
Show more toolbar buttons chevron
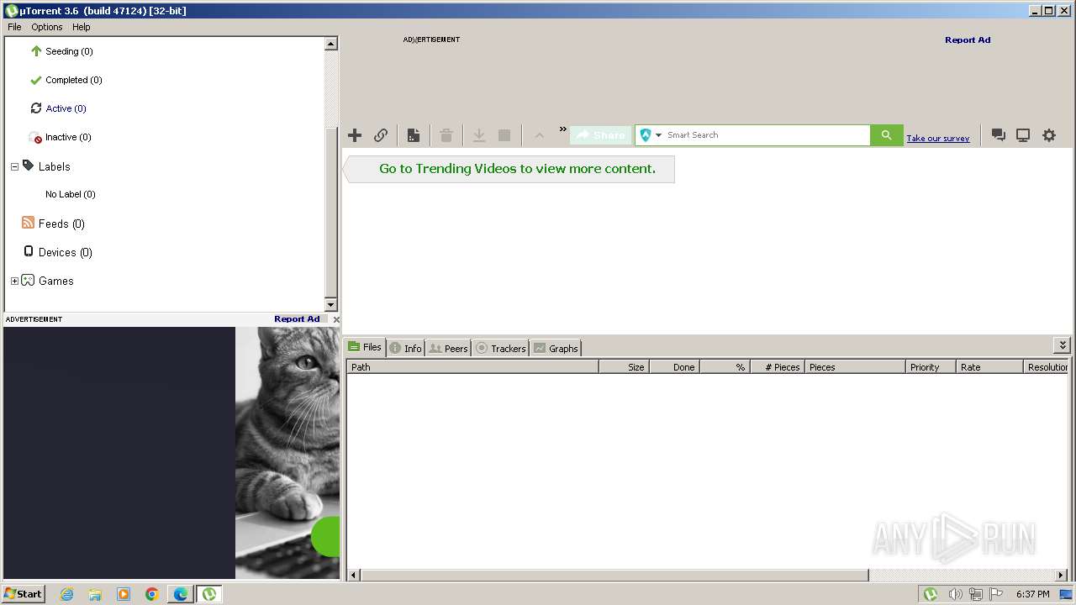click(563, 129)
